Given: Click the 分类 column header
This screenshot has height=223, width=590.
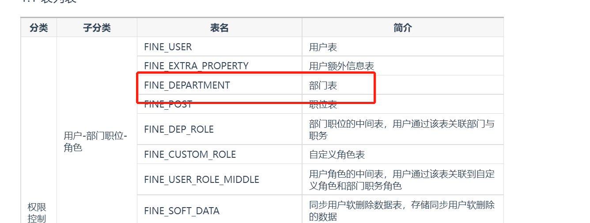Looking at the screenshot, I should tap(38, 28).
